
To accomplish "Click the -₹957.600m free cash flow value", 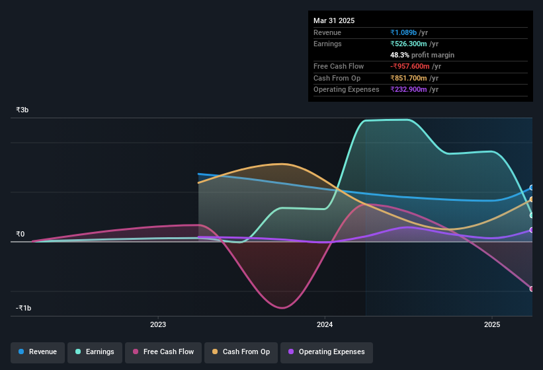I will click(410, 66).
